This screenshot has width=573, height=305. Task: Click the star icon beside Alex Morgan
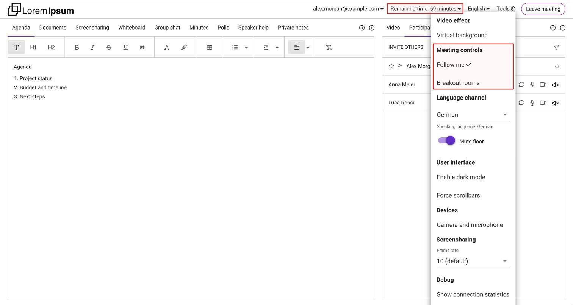click(x=391, y=66)
